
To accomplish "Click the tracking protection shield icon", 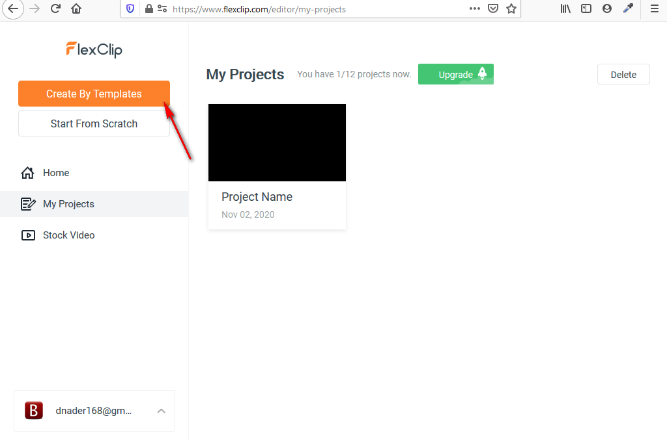I will pyautogui.click(x=130, y=9).
